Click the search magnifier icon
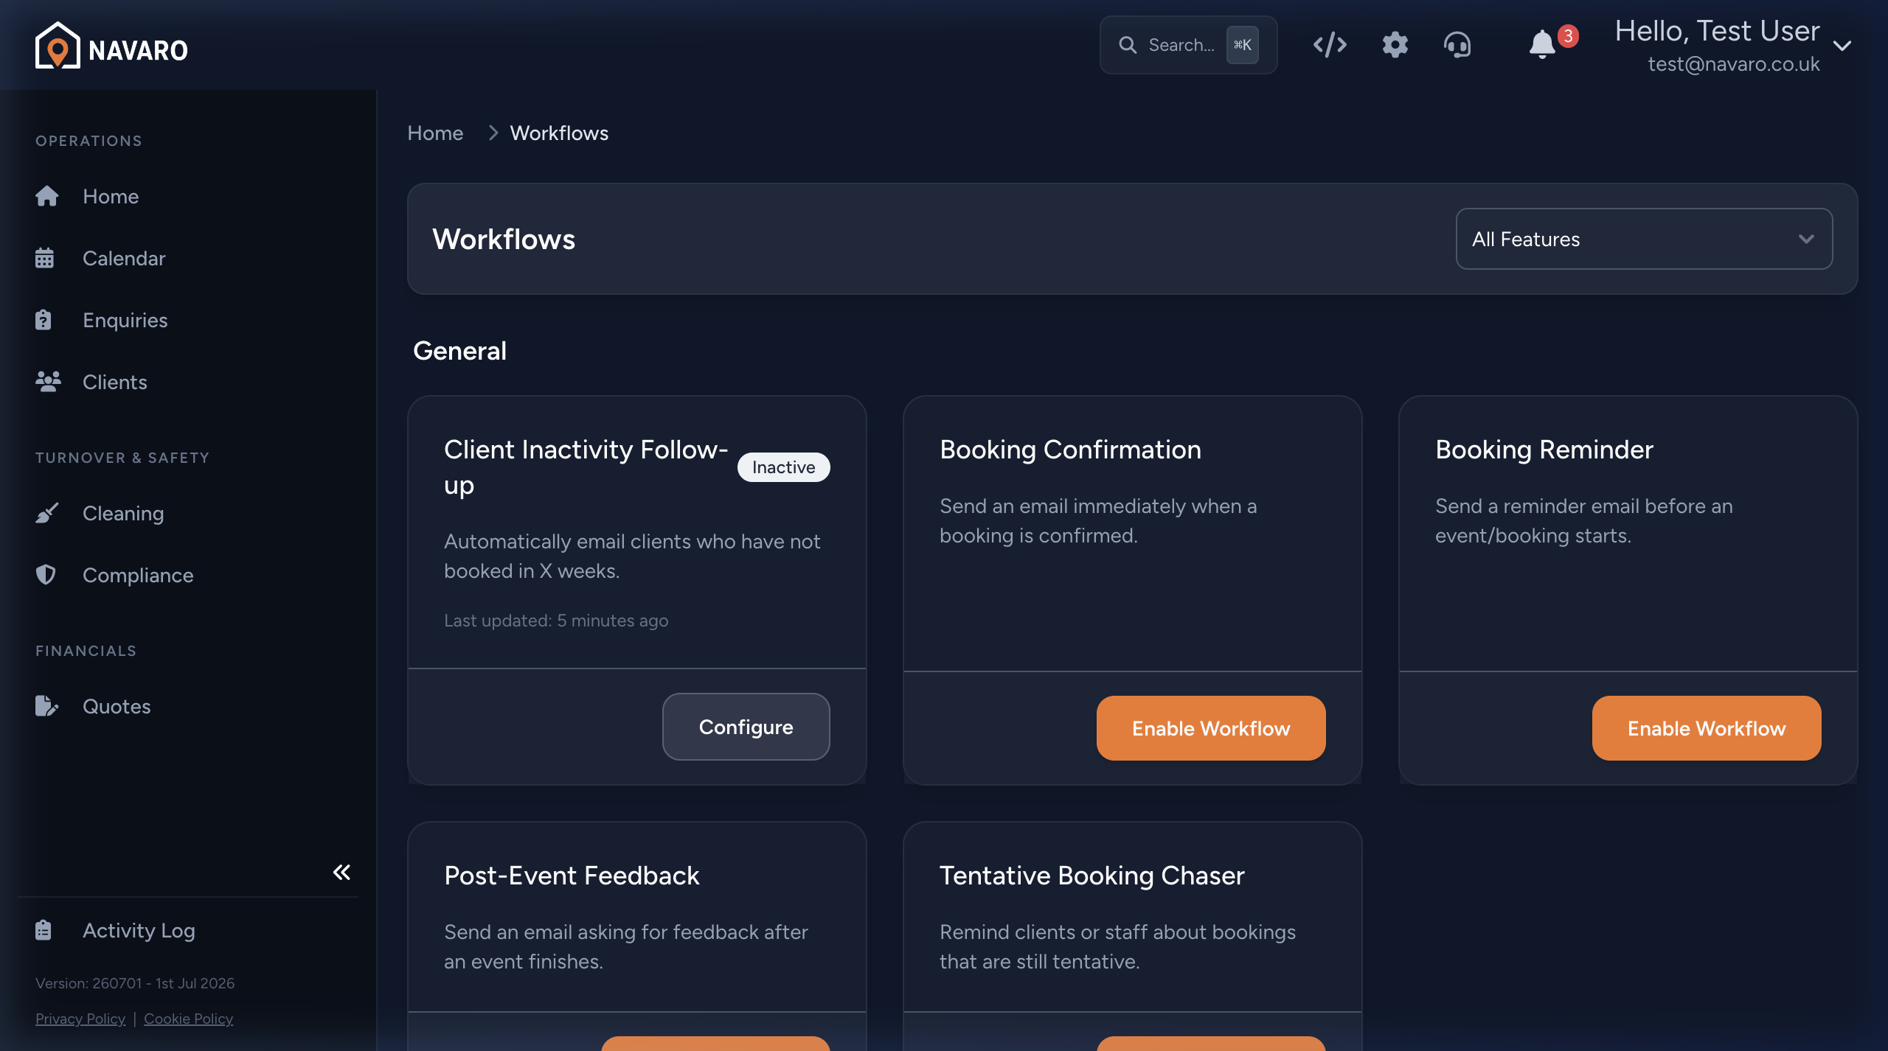 [x=1128, y=45]
